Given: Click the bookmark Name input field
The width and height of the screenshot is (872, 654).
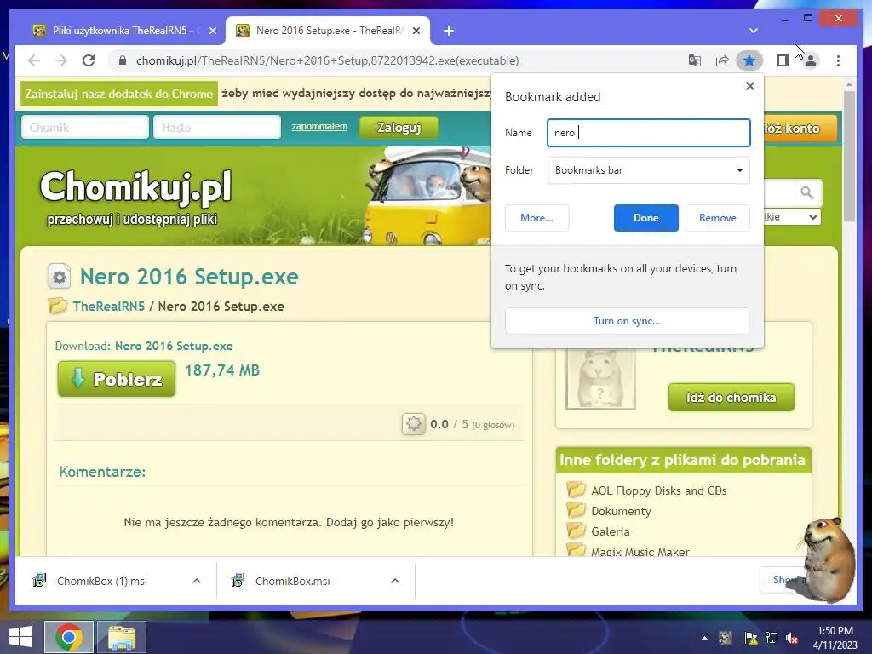Looking at the screenshot, I should pos(648,133).
